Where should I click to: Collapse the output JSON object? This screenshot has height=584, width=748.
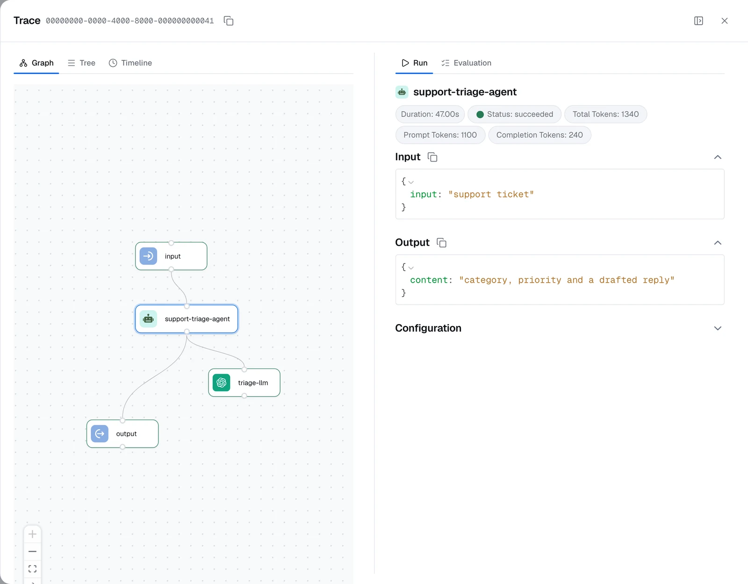point(411,268)
